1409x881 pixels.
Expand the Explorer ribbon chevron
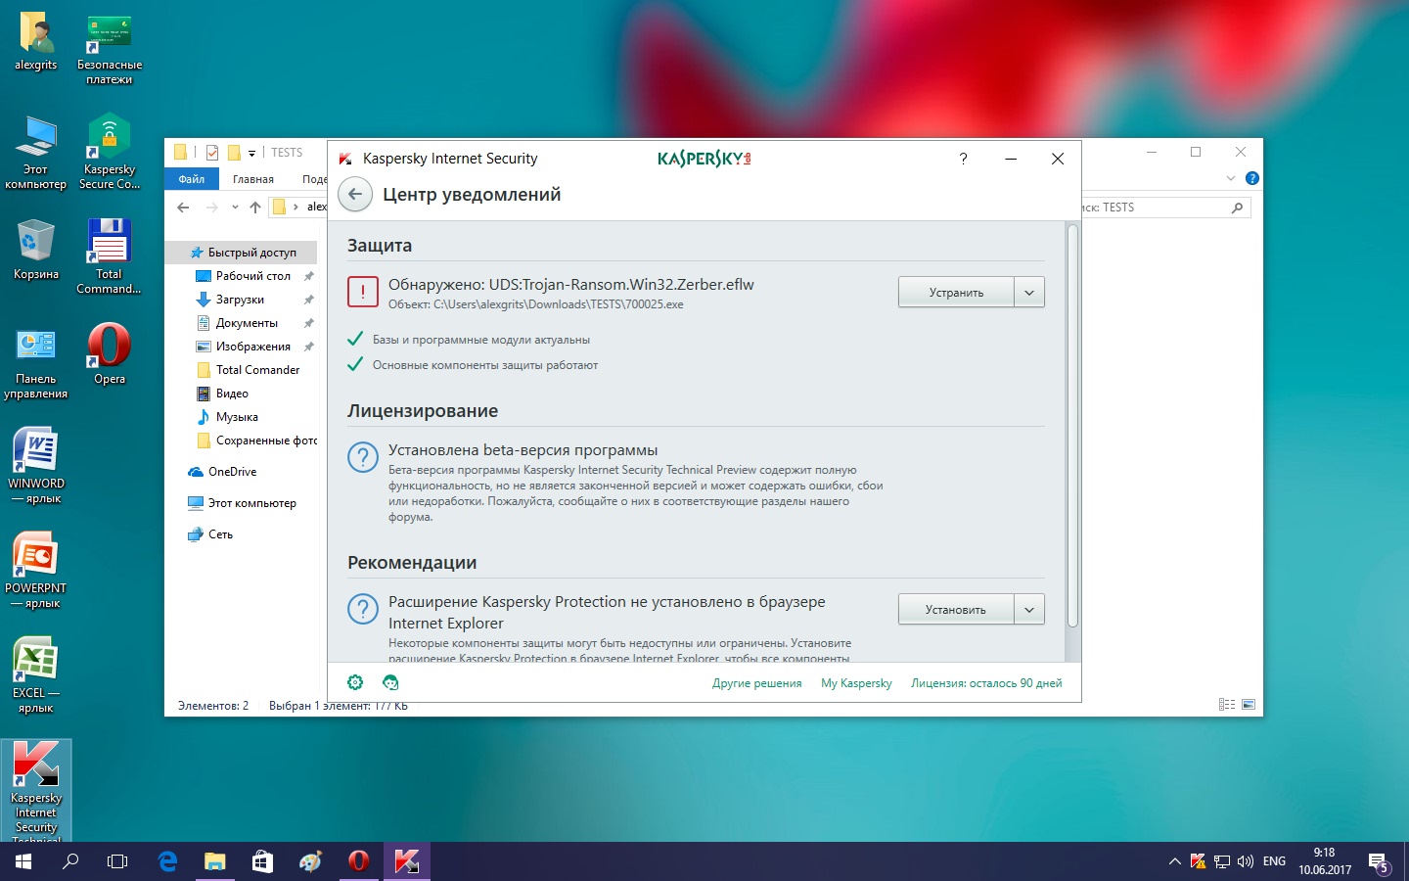click(x=1231, y=178)
